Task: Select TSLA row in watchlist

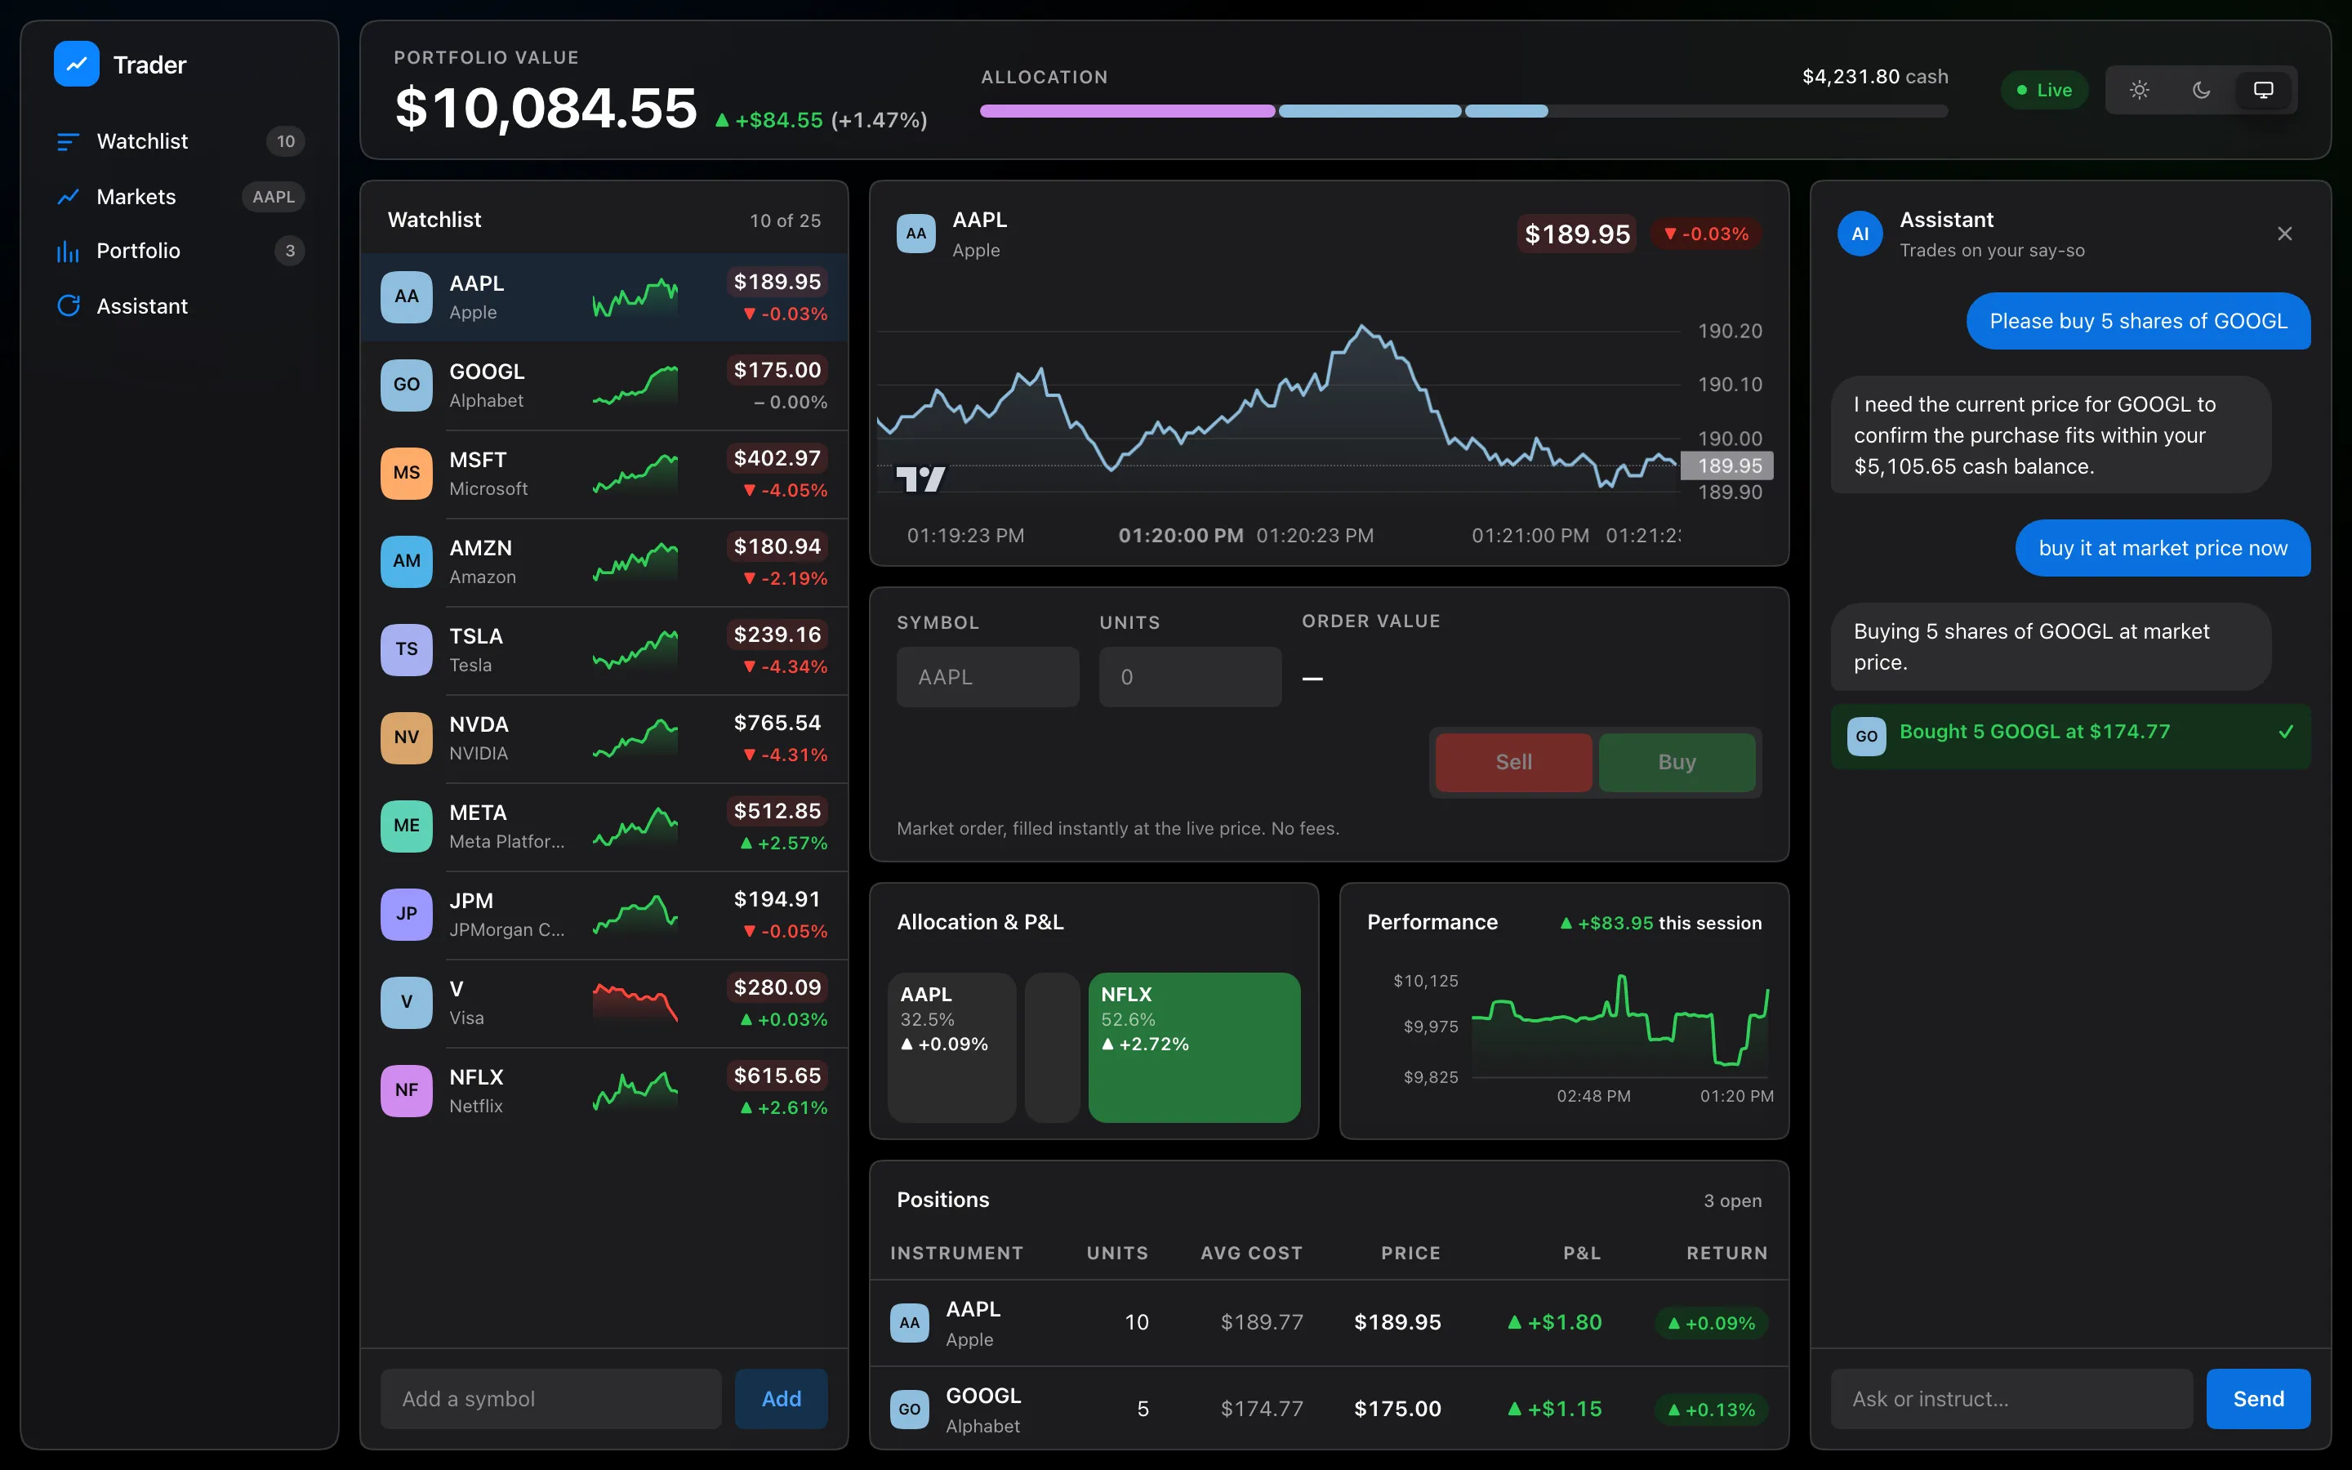Action: [604, 650]
